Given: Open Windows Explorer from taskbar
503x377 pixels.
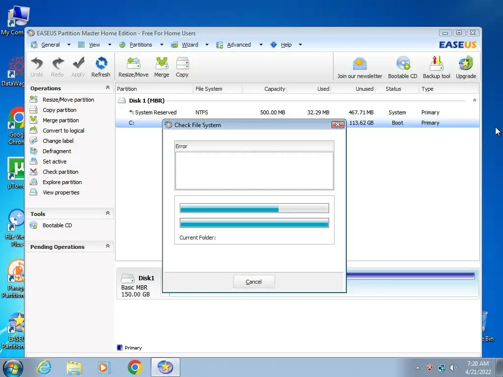Looking at the screenshot, I should [74, 367].
